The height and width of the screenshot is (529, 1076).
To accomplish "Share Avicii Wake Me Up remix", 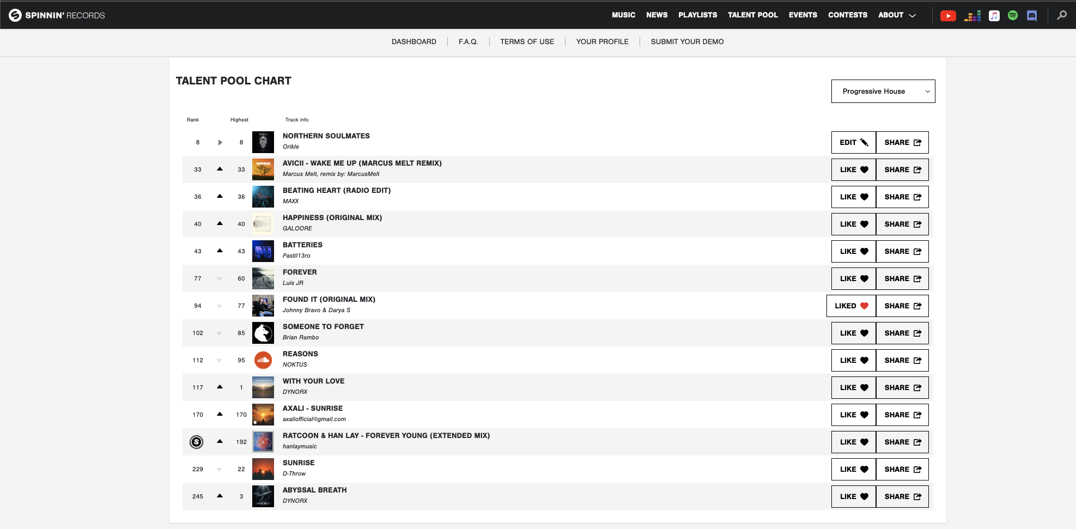I will pos(902,169).
